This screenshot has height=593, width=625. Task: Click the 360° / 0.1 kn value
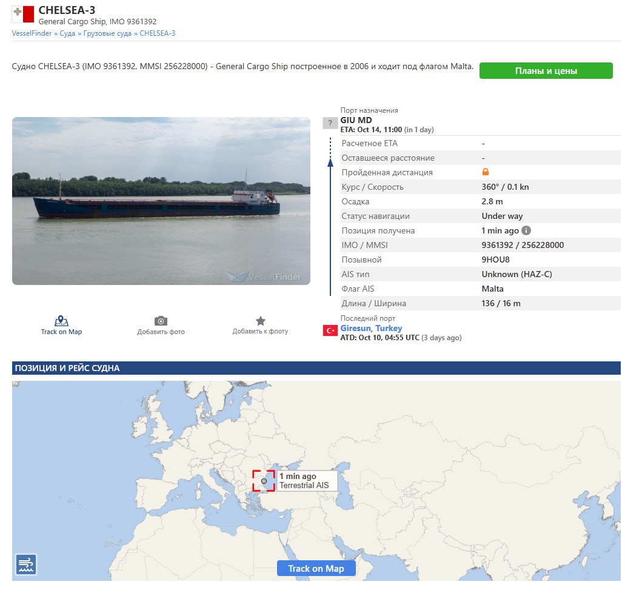click(505, 187)
